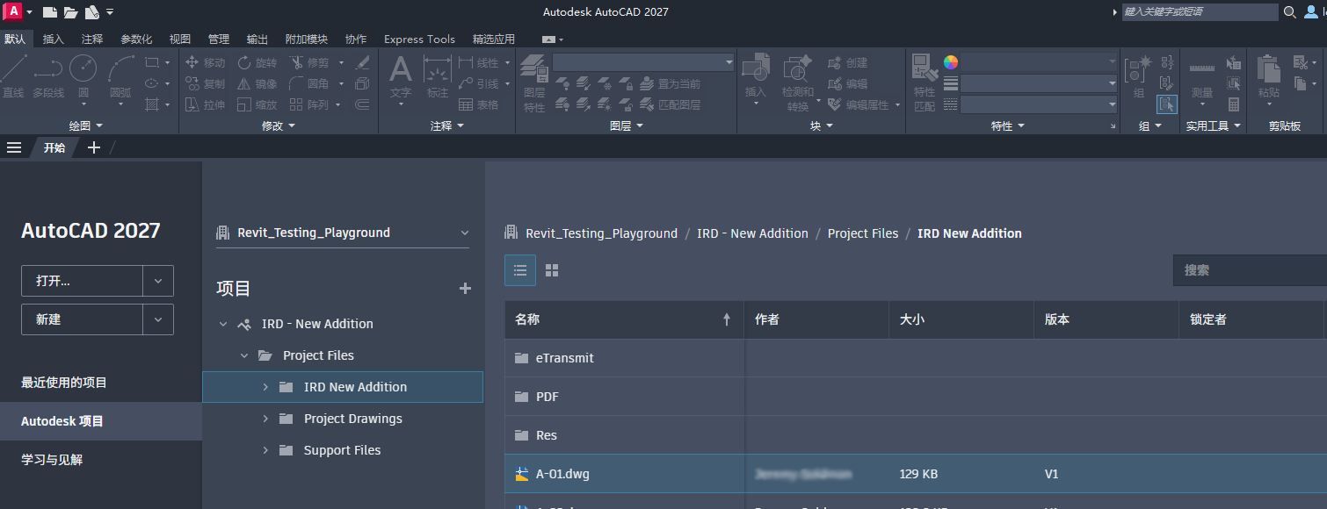Click the user account icon

pos(1311,12)
